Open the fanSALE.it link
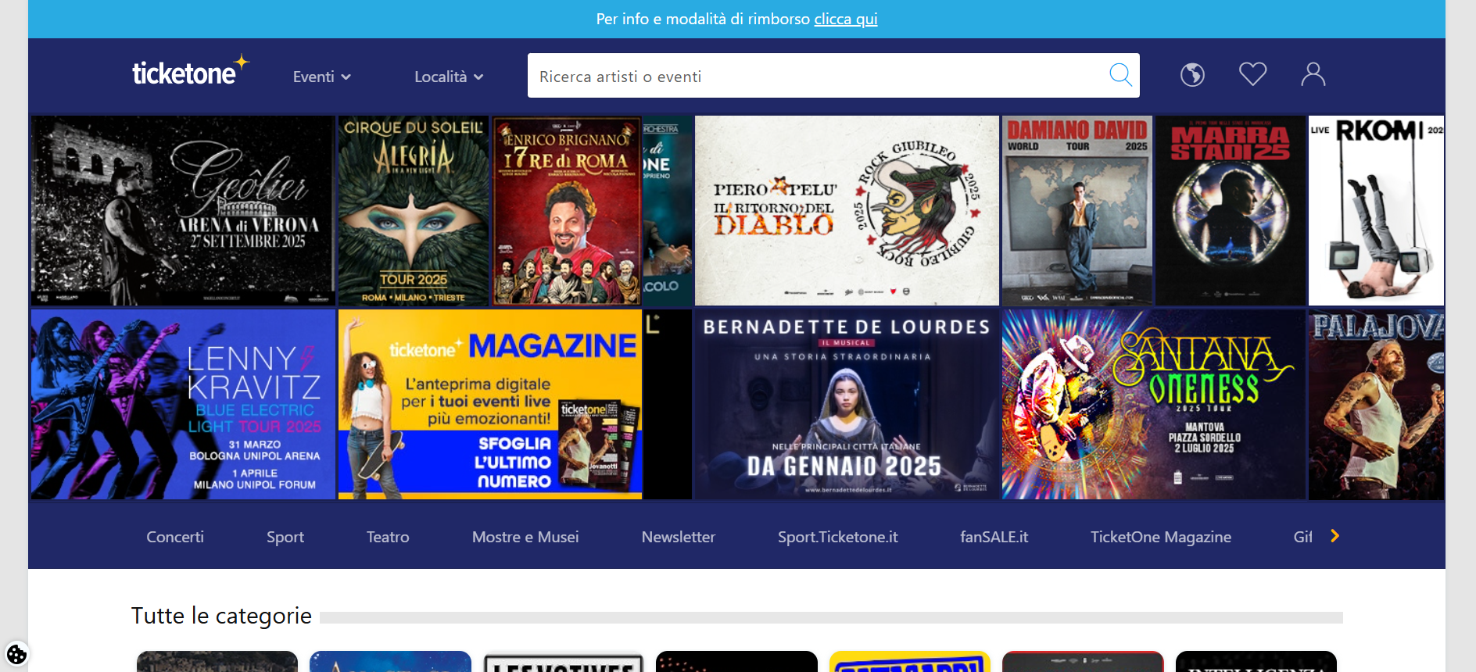The width and height of the screenshot is (1476, 672). coord(994,537)
